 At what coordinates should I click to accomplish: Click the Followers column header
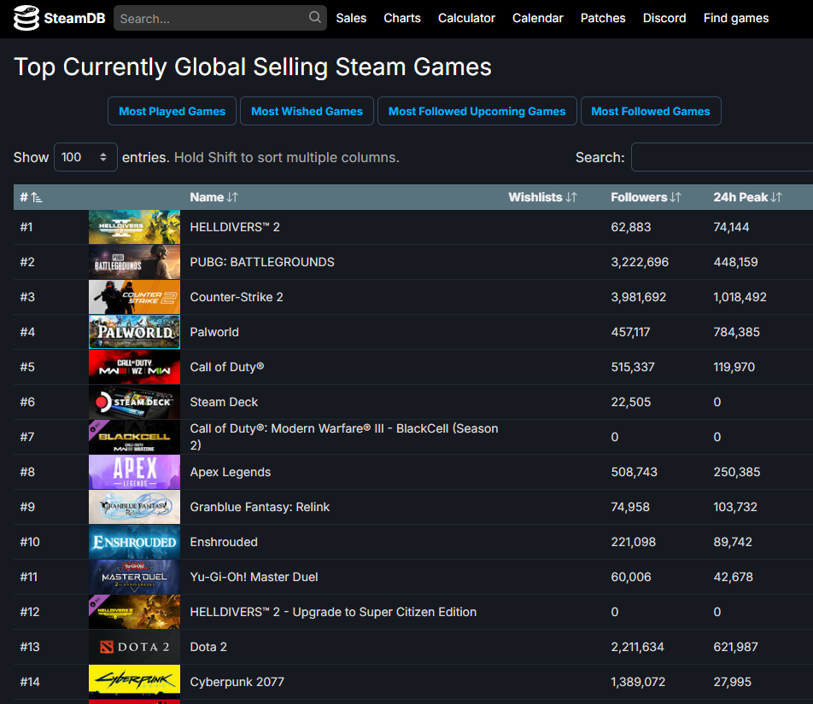click(x=639, y=197)
